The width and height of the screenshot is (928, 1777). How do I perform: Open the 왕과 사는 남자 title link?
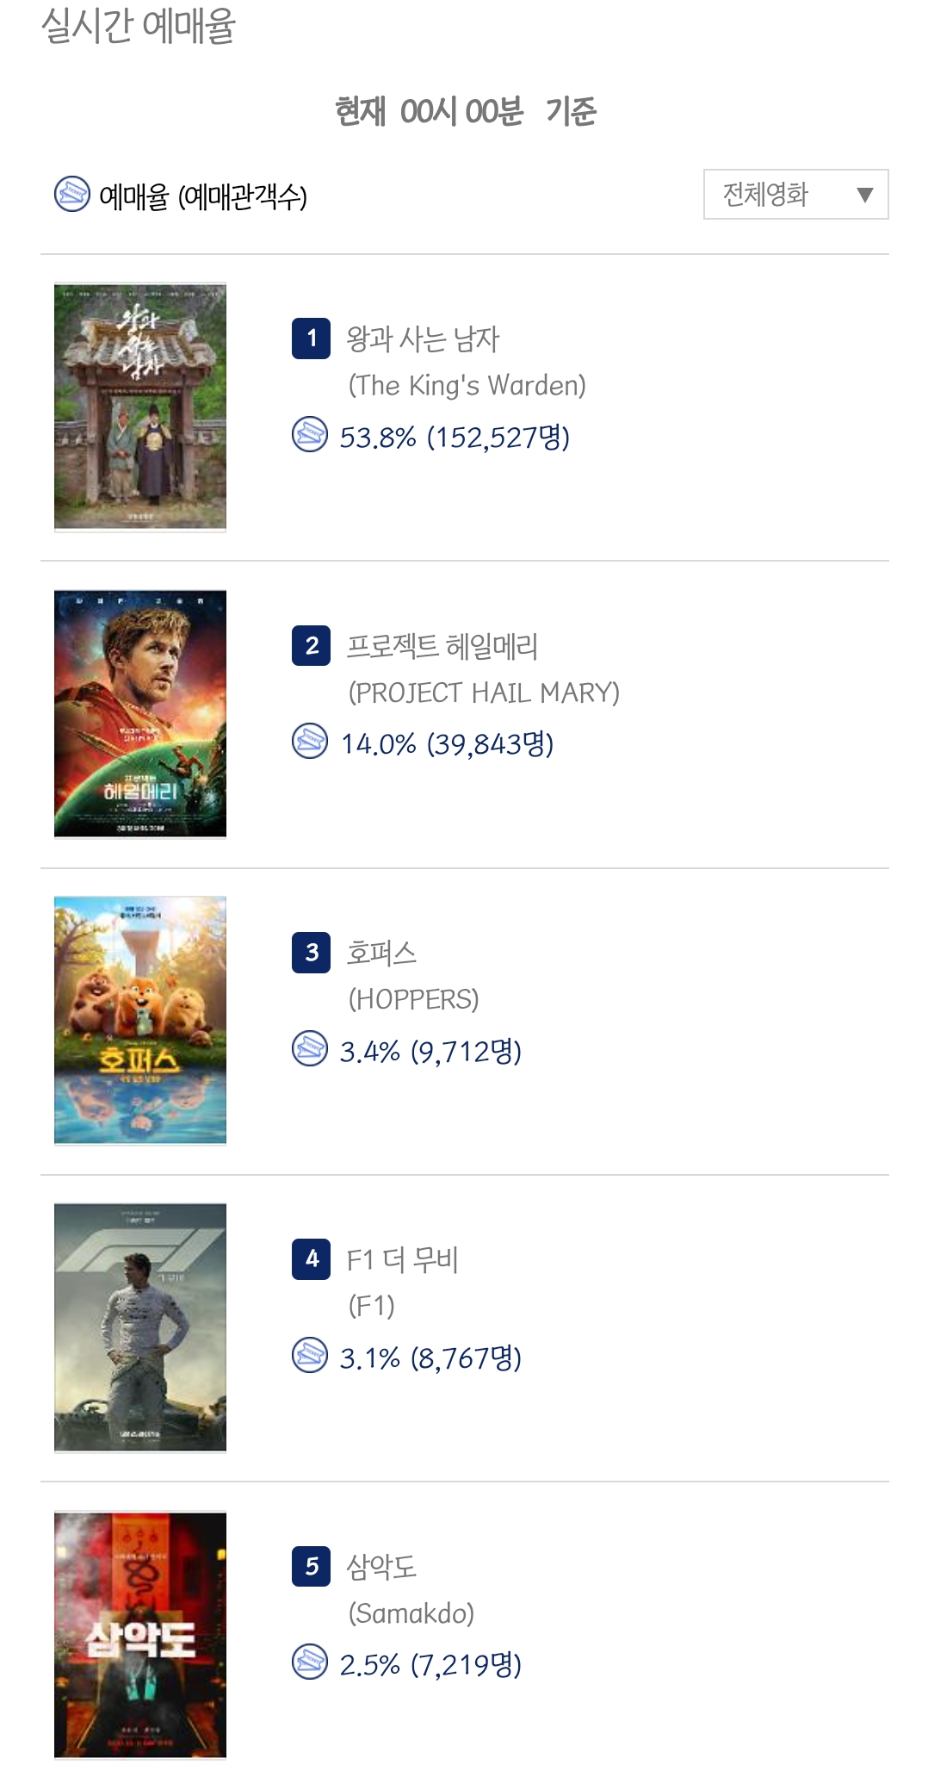pos(423,339)
